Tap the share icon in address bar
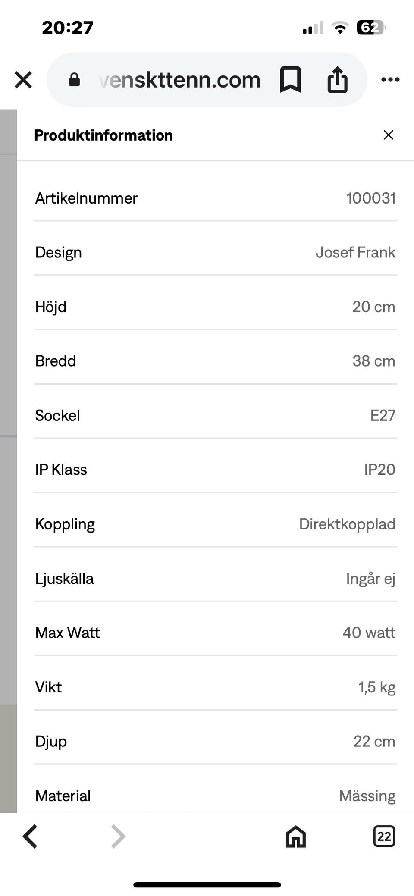 [x=337, y=80]
